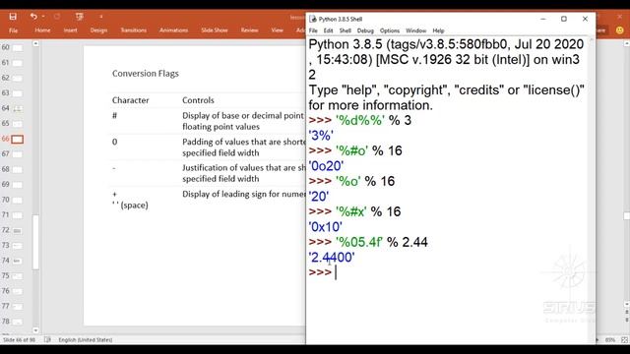Select slide 61 thumbnail
The image size is (630, 354).
coord(18,63)
